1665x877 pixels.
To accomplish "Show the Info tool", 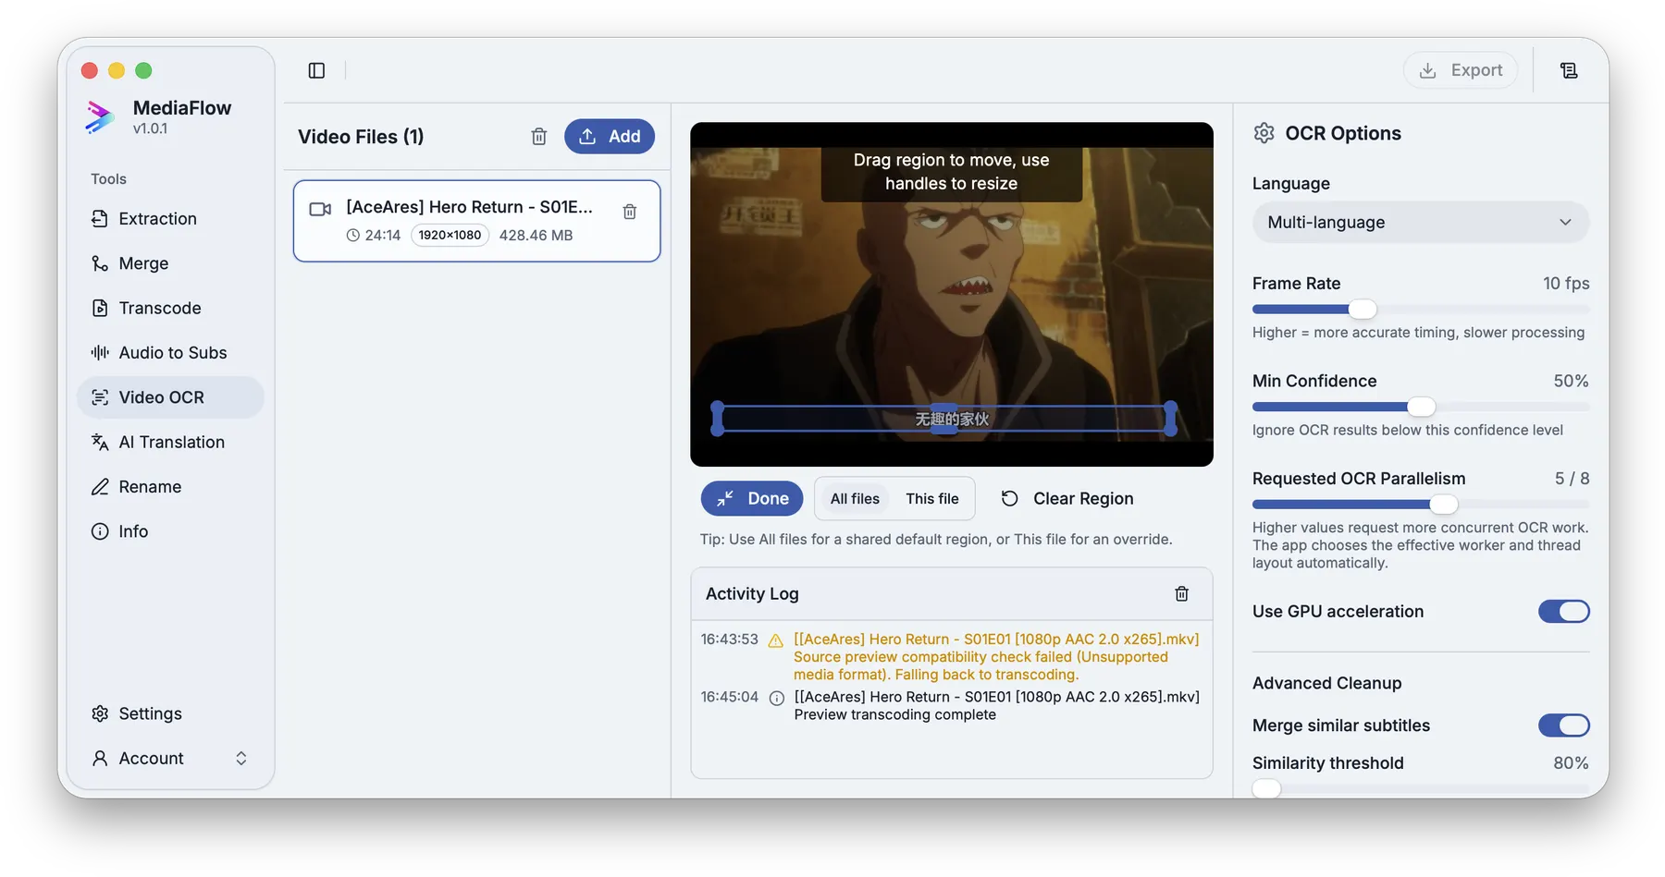I will click(170, 531).
